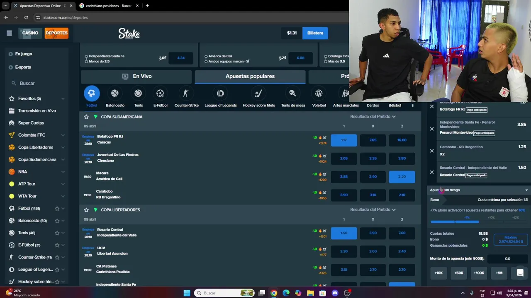Switch to the DEPORTES section

[56, 33]
